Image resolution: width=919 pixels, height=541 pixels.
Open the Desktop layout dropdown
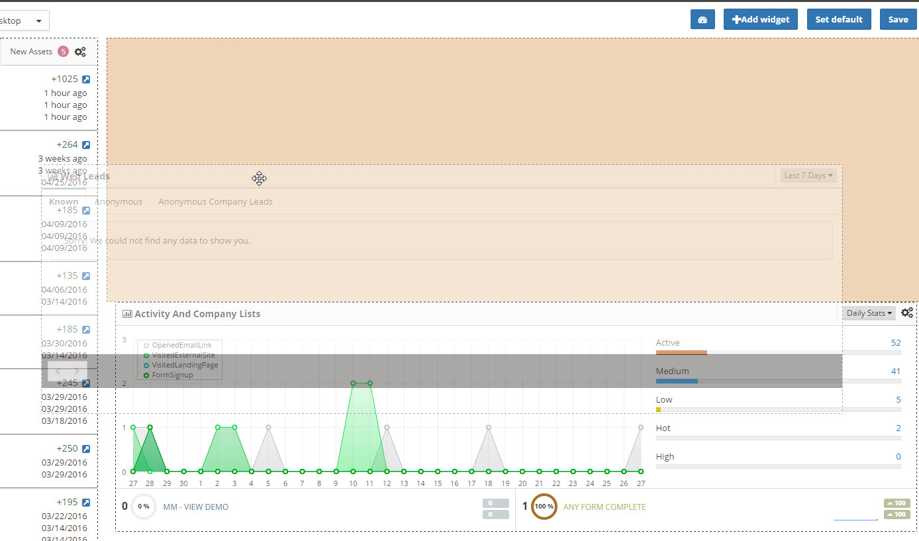(24, 21)
